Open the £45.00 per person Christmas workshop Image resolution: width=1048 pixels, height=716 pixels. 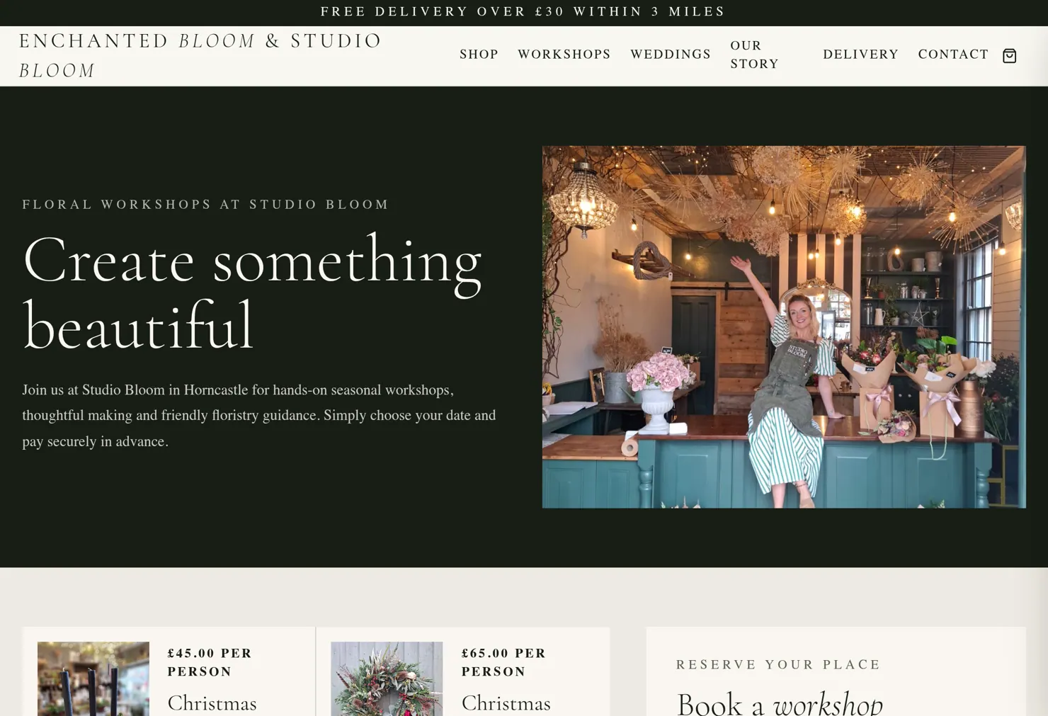click(212, 703)
